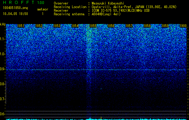
Task: Click the 'Receiver' field label
Action: point(61,10)
